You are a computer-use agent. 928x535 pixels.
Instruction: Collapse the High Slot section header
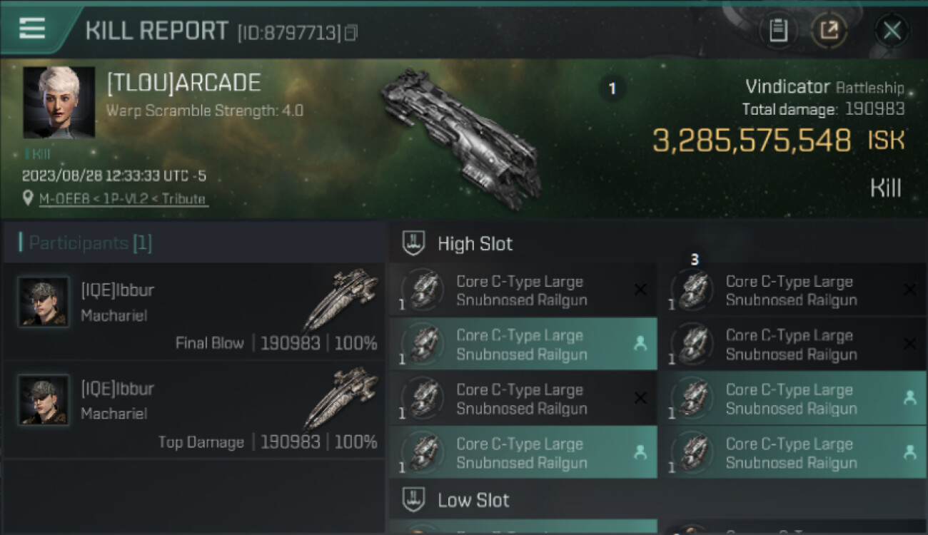coord(475,244)
